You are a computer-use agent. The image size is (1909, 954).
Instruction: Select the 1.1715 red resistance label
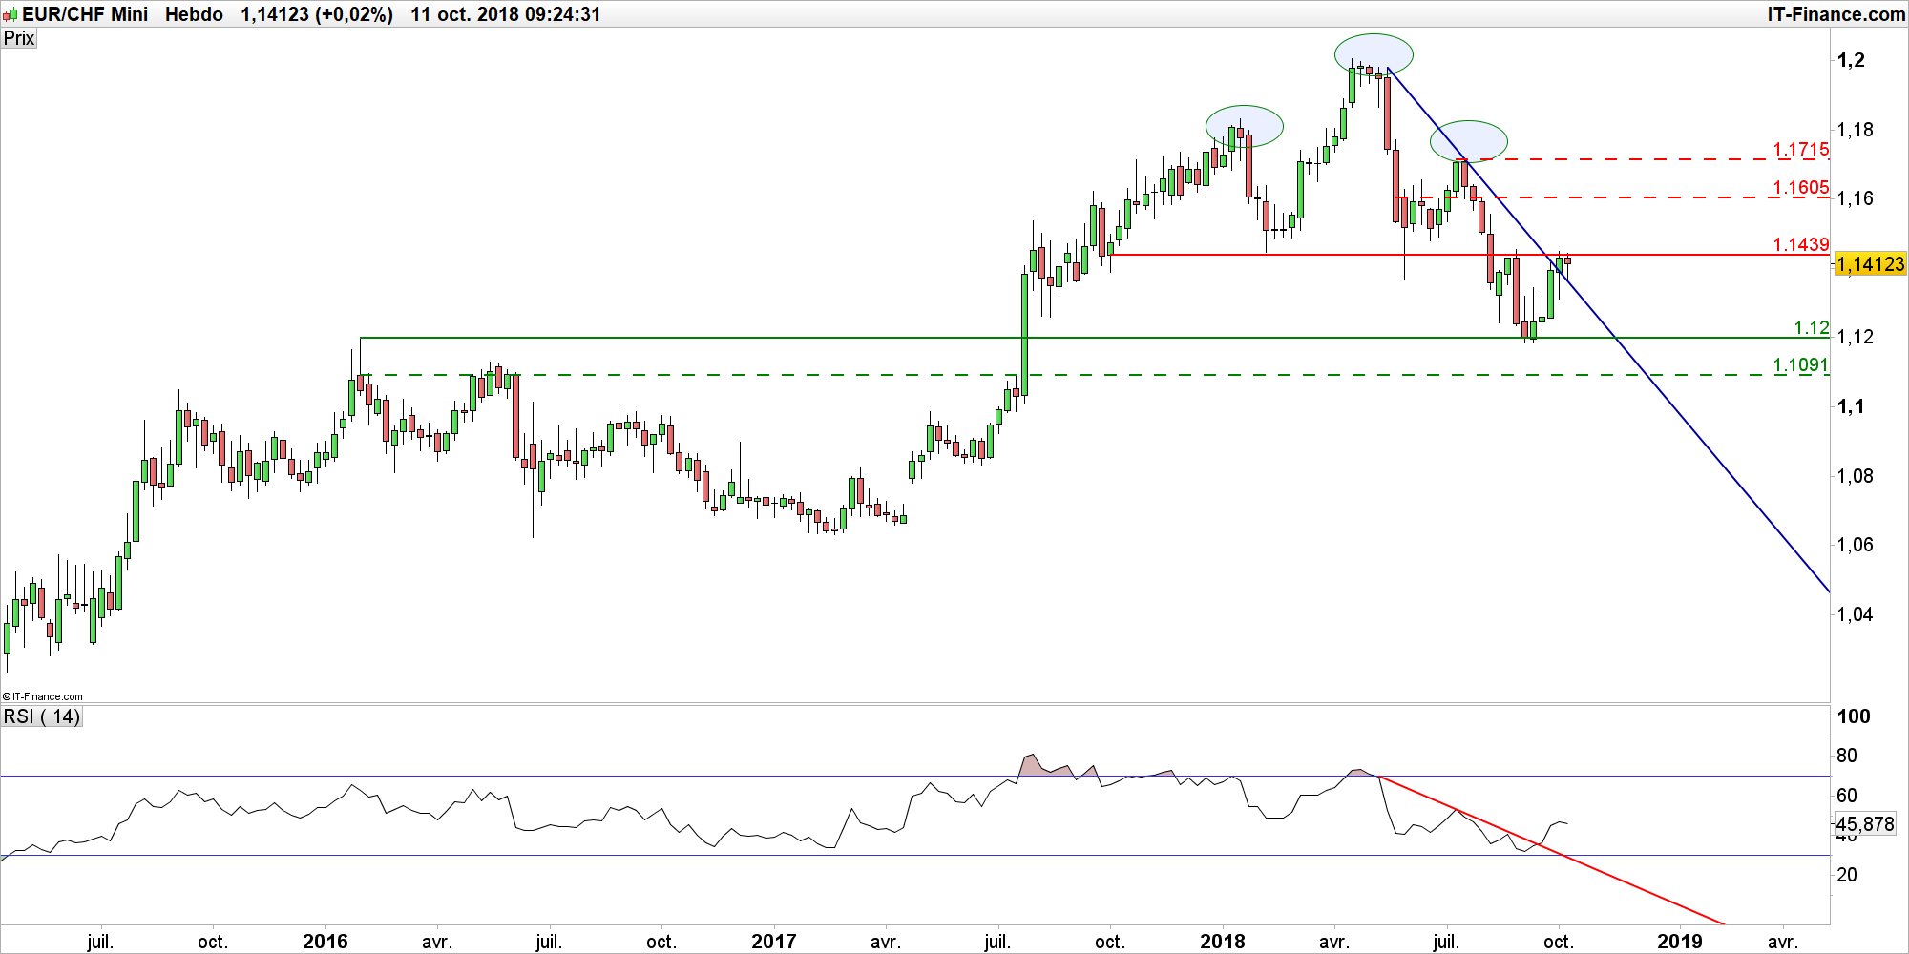coord(1801,150)
